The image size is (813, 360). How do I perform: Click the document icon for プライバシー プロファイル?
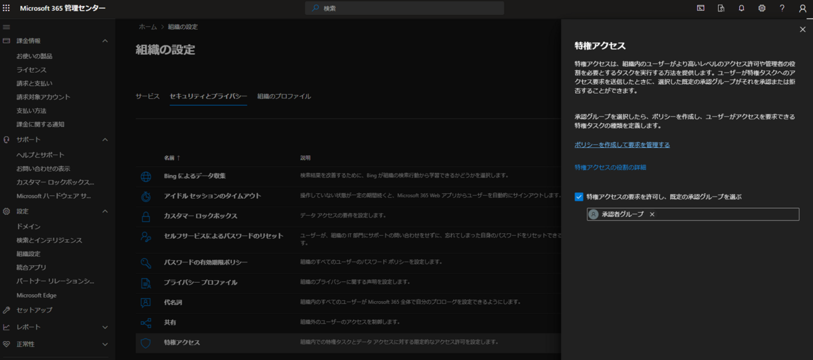(x=146, y=283)
